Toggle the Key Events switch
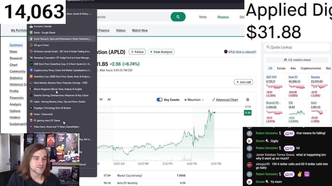This screenshot has width=332, height=186. [160, 100]
